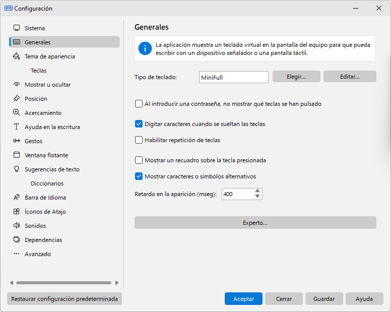This screenshot has height=312, width=391.
Task: Uncheck Digitar caracteres cuando se sueltan
Action: (x=139, y=123)
